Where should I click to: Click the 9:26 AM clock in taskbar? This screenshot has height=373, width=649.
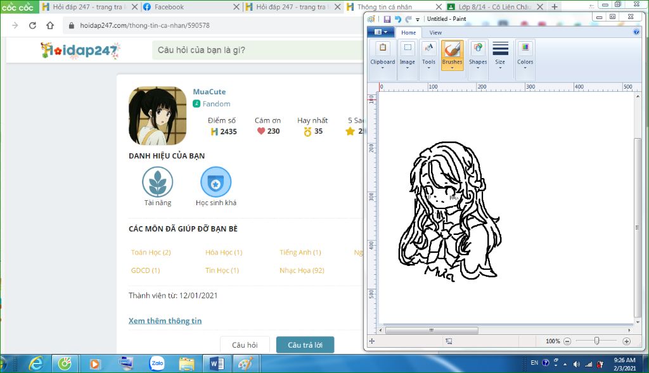pos(624,360)
